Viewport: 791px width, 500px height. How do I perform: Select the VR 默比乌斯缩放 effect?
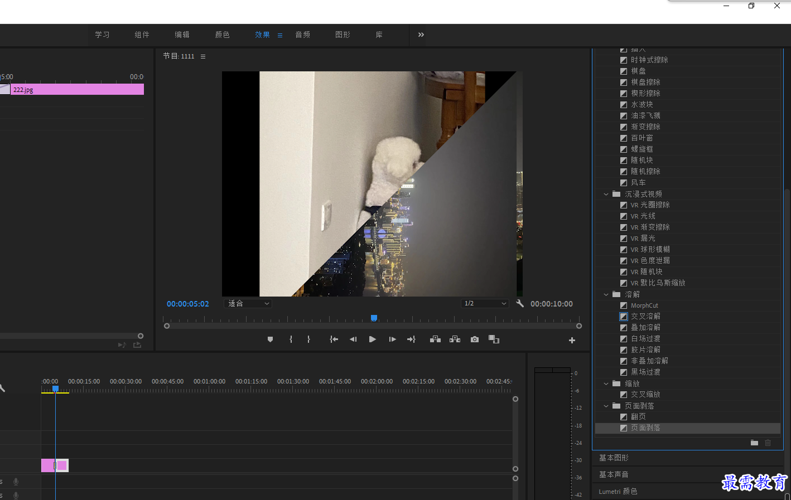658,283
